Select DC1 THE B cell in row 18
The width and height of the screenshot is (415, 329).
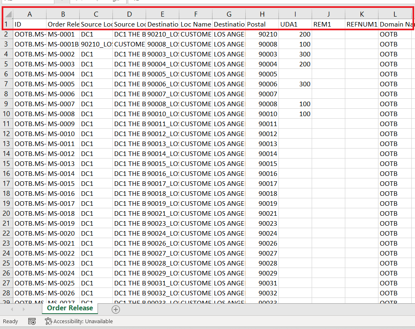tap(129, 193)
